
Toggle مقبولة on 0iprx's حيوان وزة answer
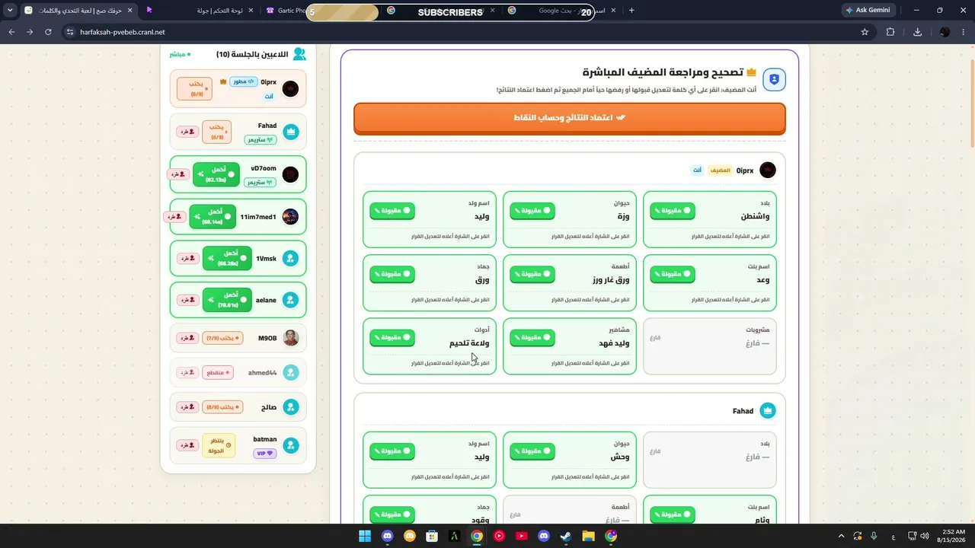(532, 211)
